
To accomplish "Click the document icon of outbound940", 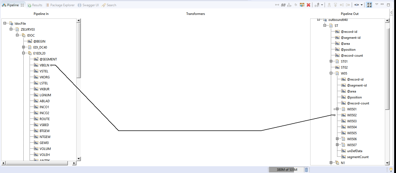I will (x=325, y=20).
